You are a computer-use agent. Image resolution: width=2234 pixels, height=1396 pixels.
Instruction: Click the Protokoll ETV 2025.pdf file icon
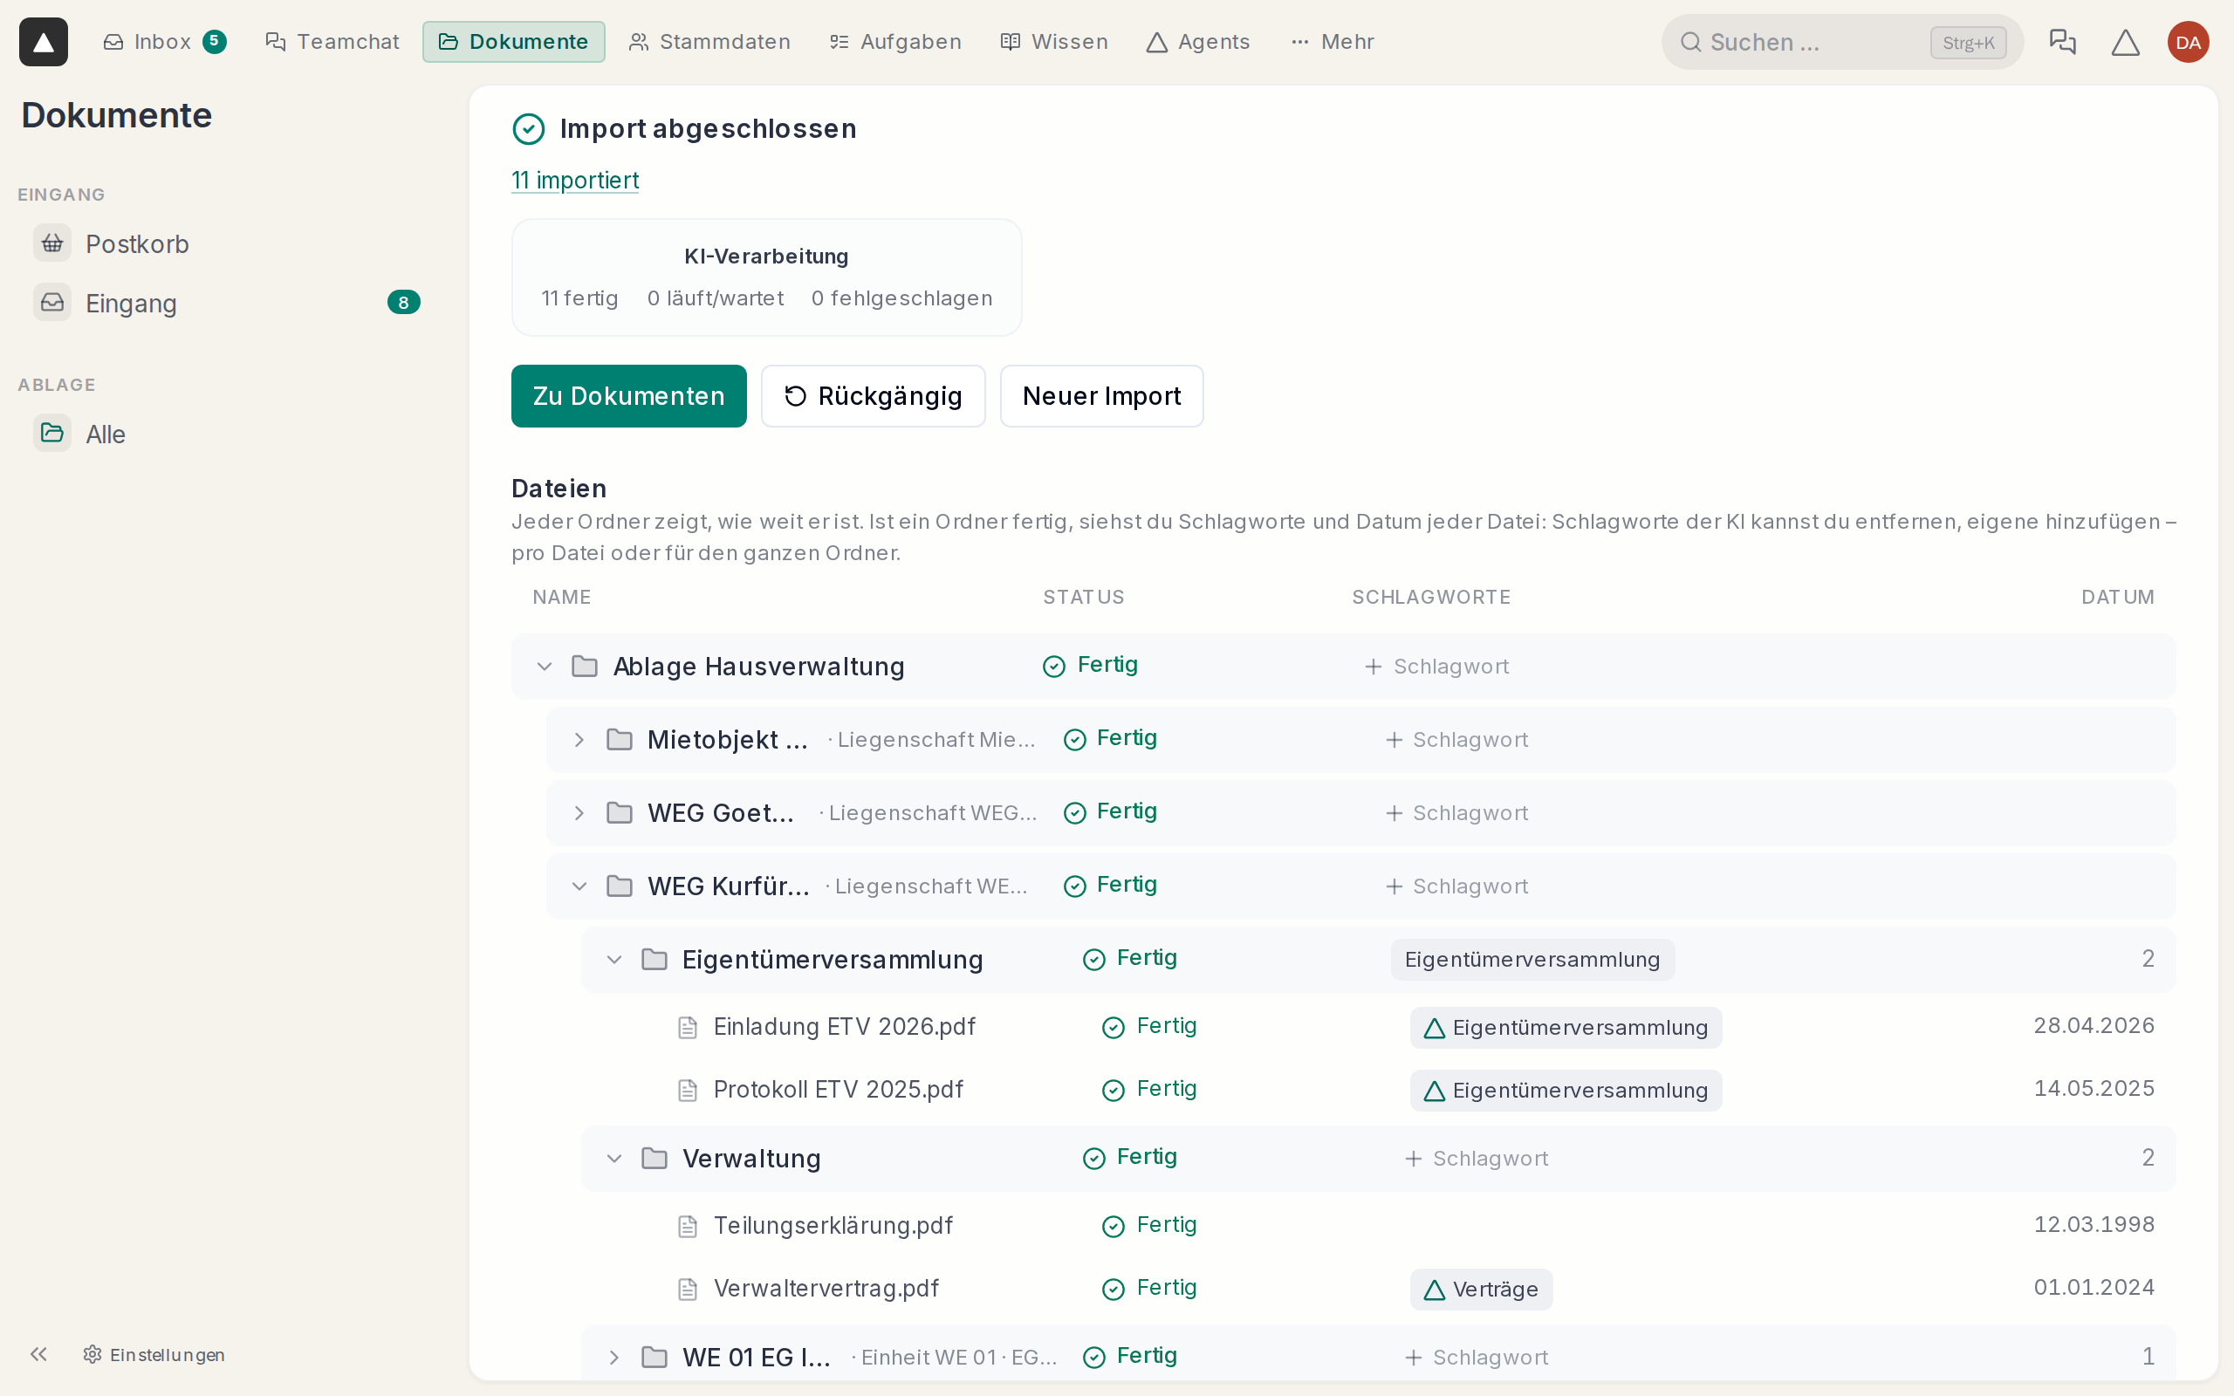point(688,1090)
